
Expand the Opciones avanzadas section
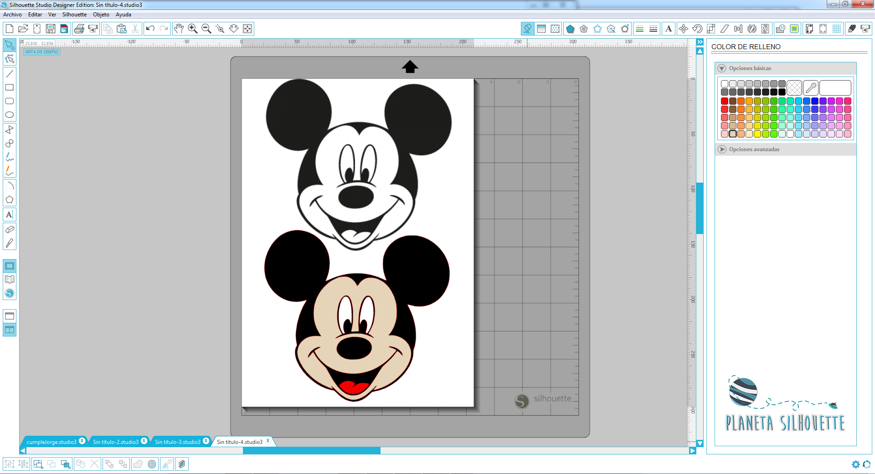[x=722, y=149]
